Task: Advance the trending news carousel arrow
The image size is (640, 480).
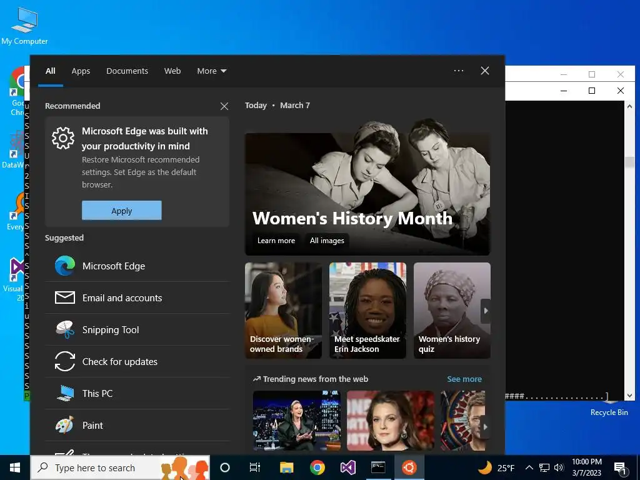Action: tap(485, 427)
